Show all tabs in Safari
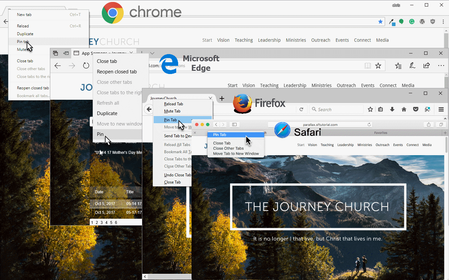The image size is (449, 280). (441, 125)
